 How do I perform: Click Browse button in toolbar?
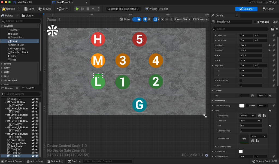tap(45, 9)
